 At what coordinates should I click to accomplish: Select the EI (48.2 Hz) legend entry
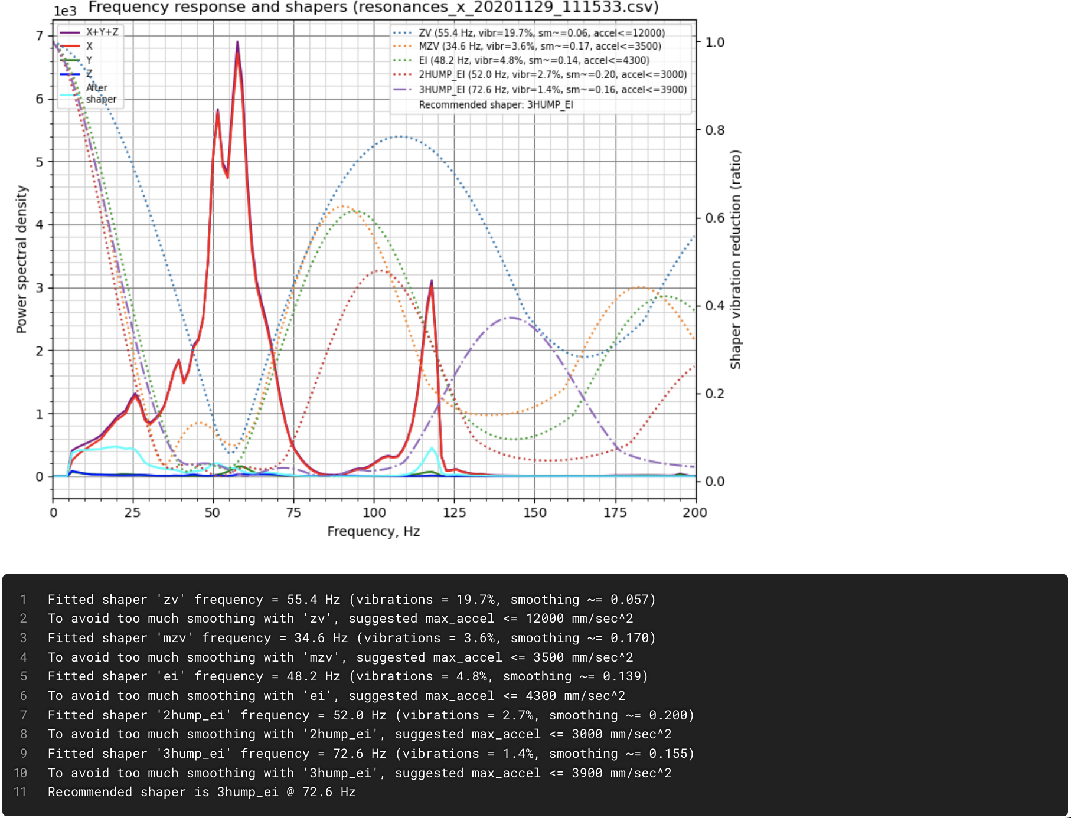click(x=534, y=60)
